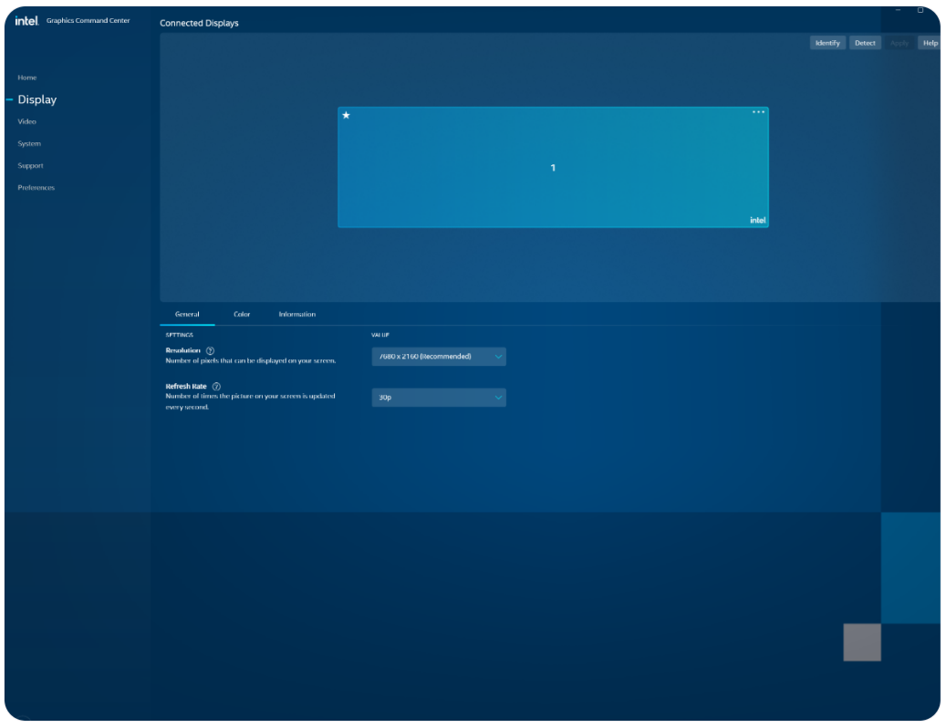Switch to the Color tab
946x728 pixels.
coord(242,314)
